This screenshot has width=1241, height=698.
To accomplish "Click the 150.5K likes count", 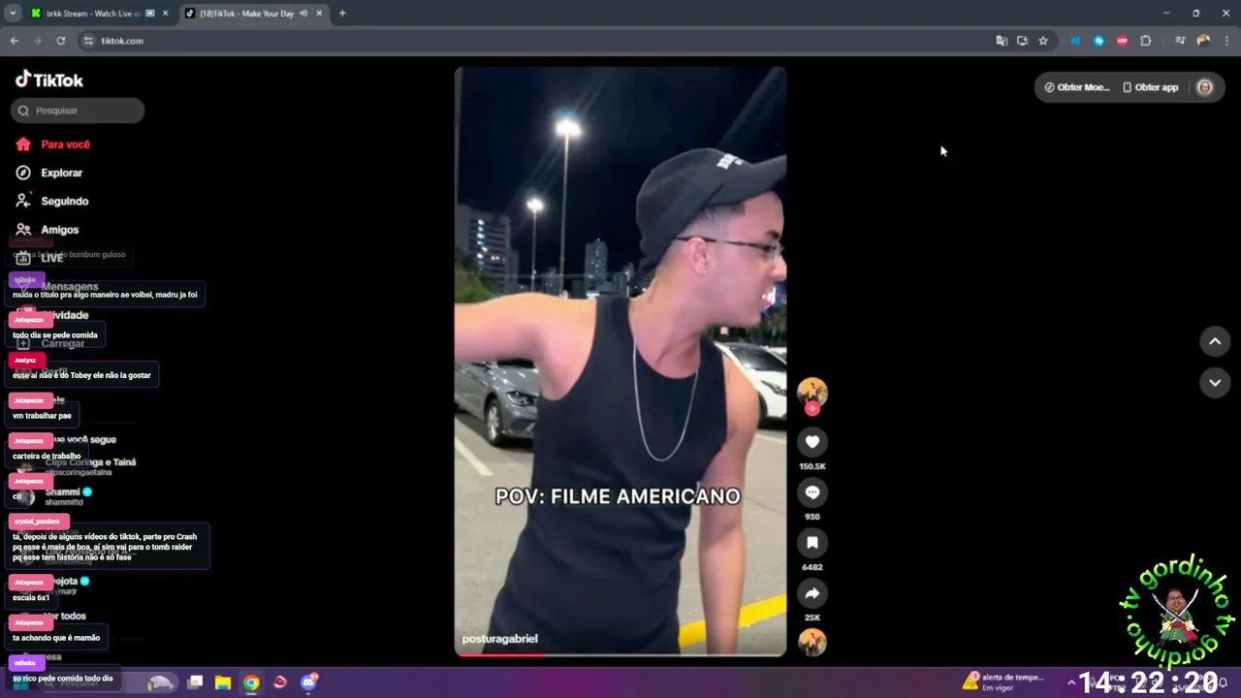I will coord(812,466).
